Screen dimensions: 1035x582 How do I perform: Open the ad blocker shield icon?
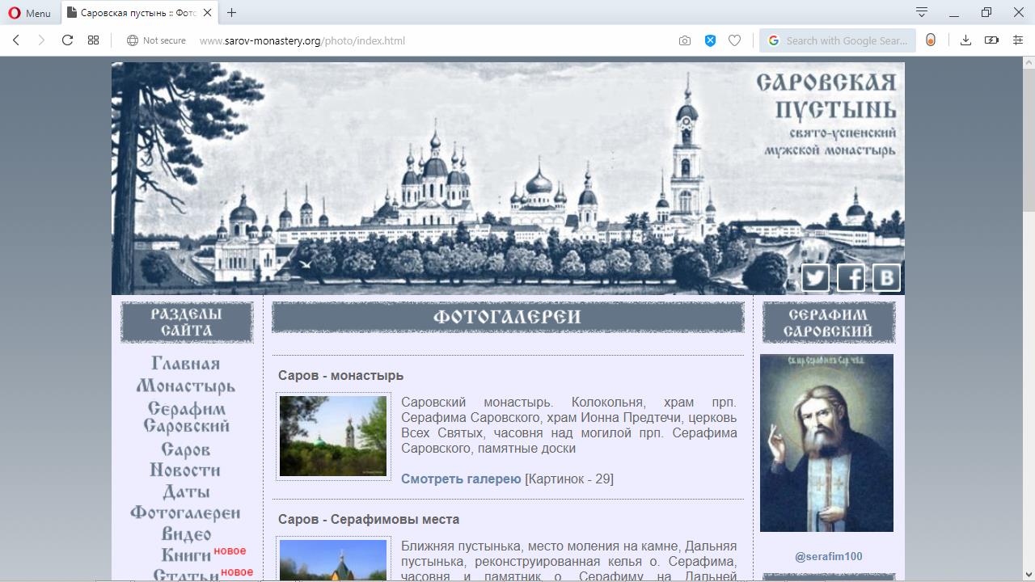pyautogui.click(x=710, y=40)
